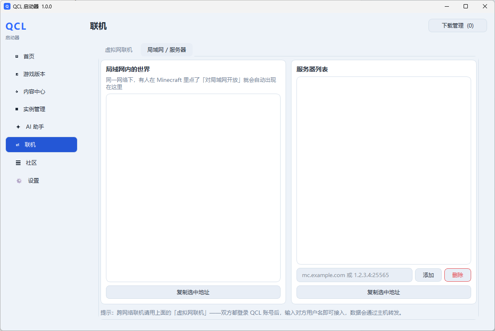Click the QCL app icon in title bar

(7, 6)
